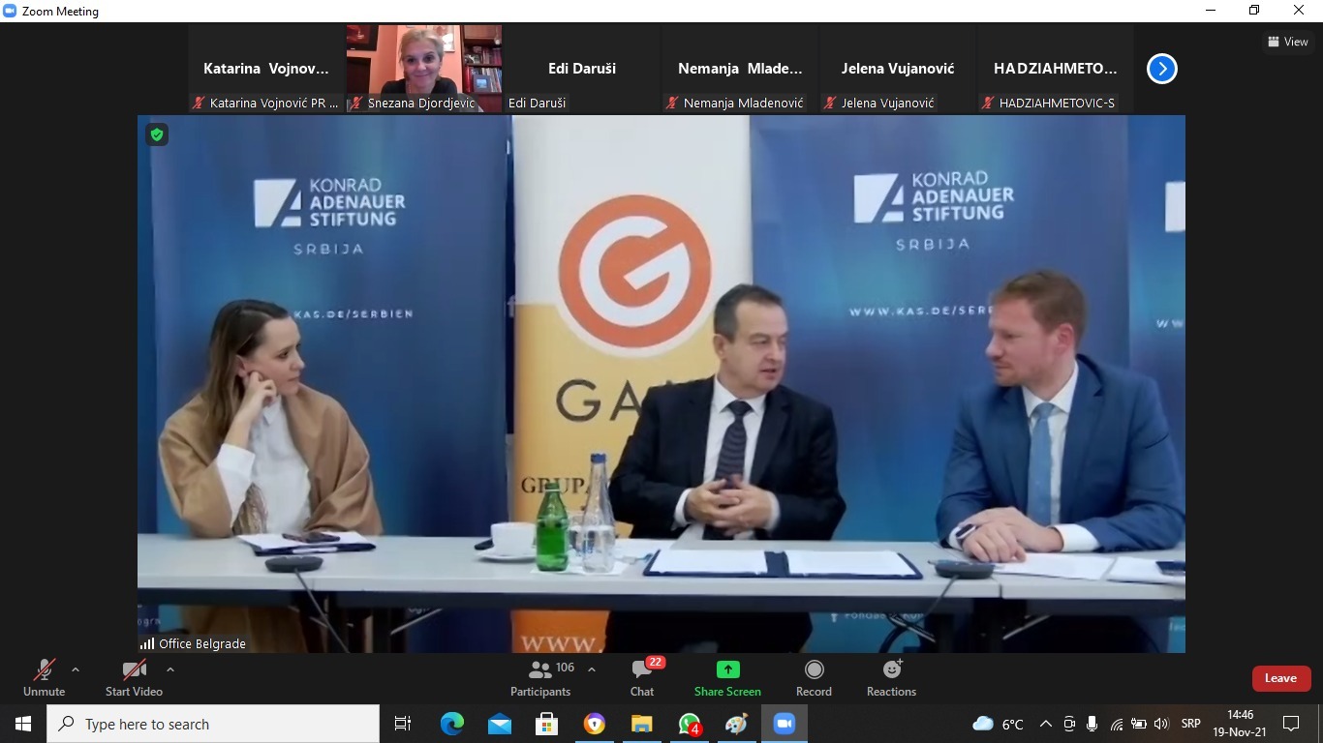Screen dimensions: 1323x743
Task: Select Edi Daruši participant tile
Action: [582, 69]
